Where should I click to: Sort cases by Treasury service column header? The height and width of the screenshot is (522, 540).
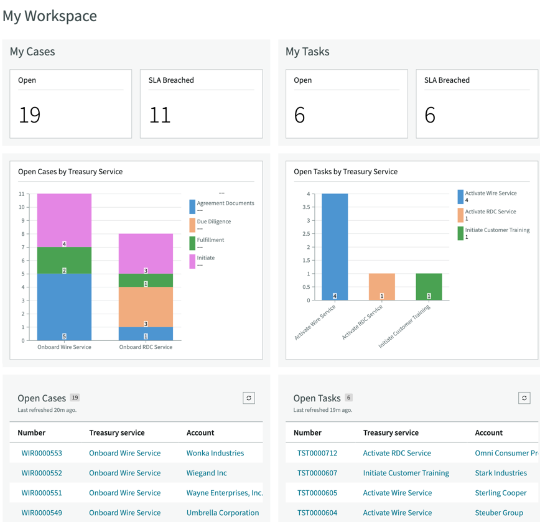[x=117, y=432]
